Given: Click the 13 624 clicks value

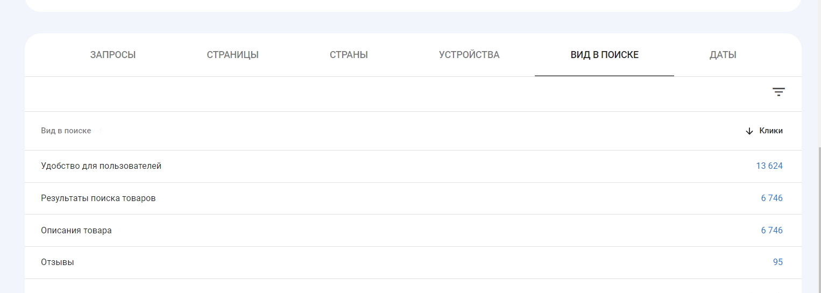Looking at the screenshot, I should coord(769,166).
